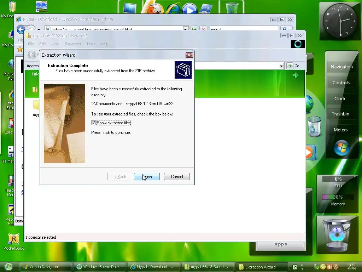Click the Refresh icon in Internet Explorer

click(194, 29)
